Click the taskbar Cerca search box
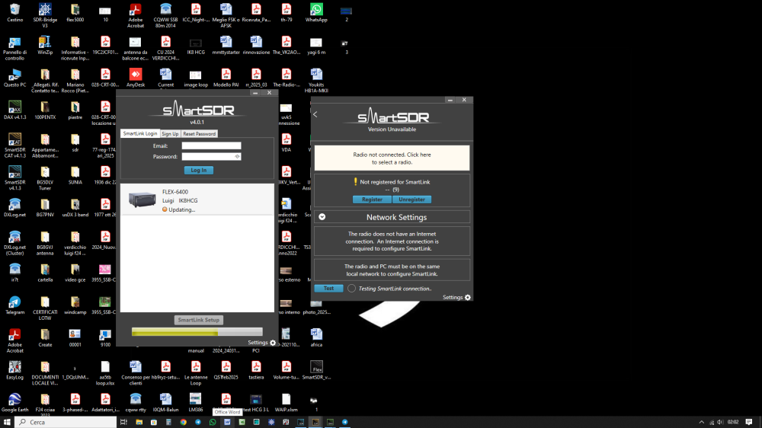The width and height of the screenshot is (762, 428). tap(65, 422)
